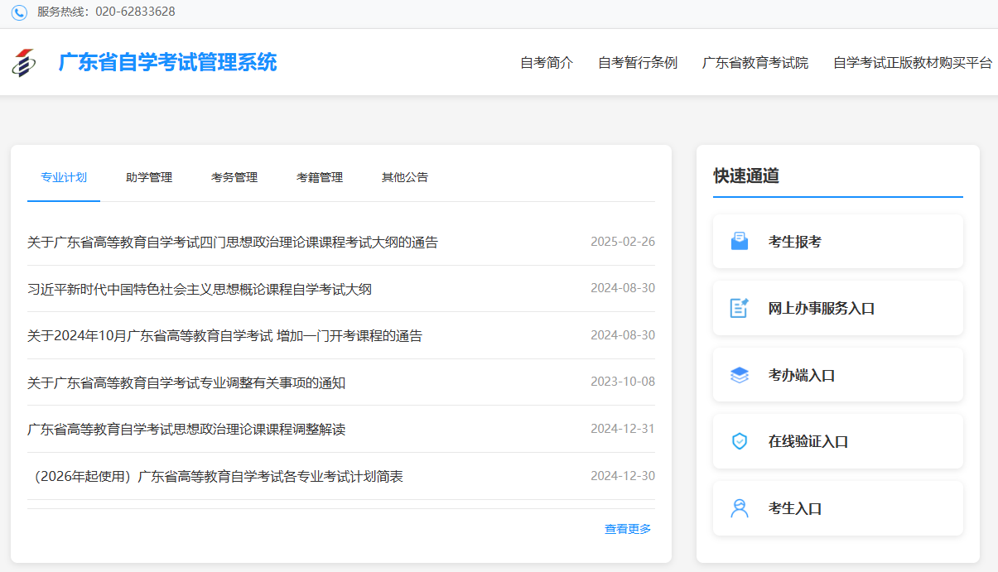998x572 pixels.
Task: Open 自考简介 in the top navigation
Action: coord(547,63)
